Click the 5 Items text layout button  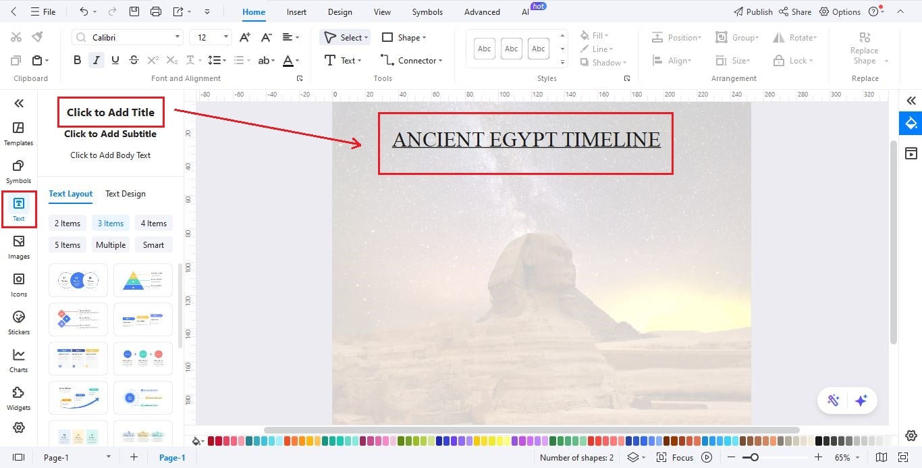(67, 244)
